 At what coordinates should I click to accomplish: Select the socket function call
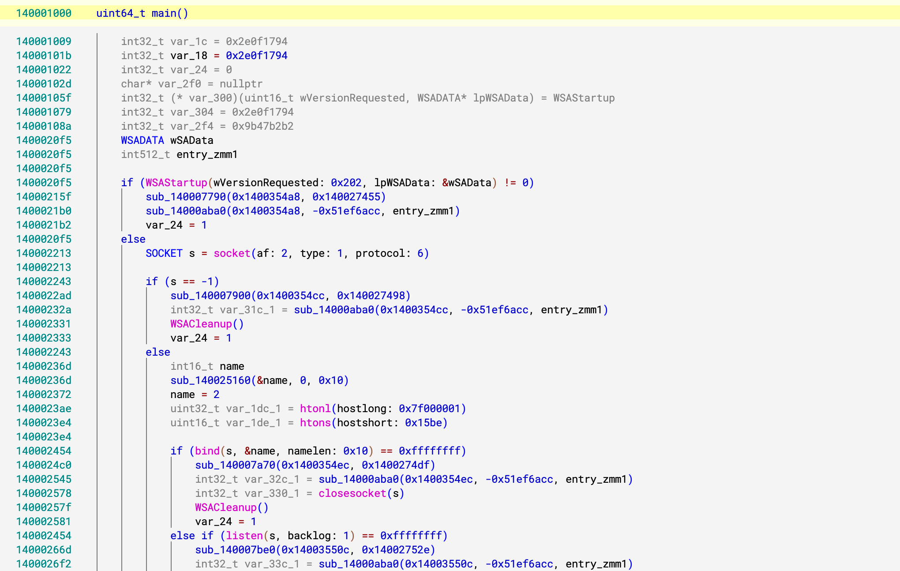pos(232,253)
